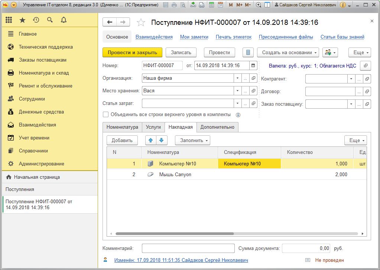380x270 pixels.
Task: Open the table Еще menu
Action: [355, 140]
